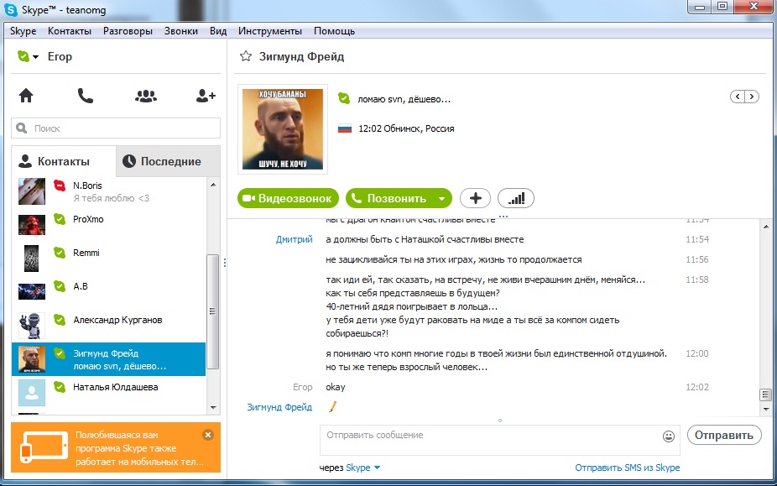
Task: Open own status dropdown next to Егор
Action: 29,56
